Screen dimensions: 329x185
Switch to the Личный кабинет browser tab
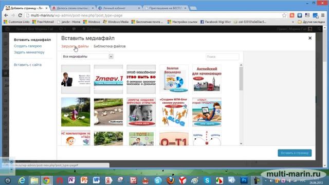(x=119, y=8)
